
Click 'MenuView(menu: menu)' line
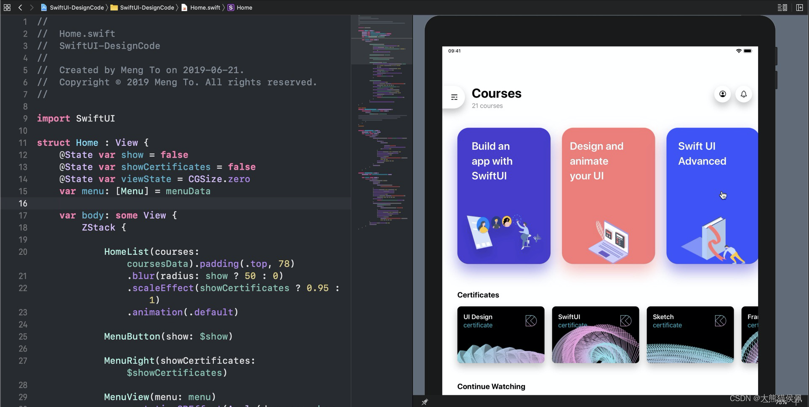pyautogui.click(x=160, y=397)
